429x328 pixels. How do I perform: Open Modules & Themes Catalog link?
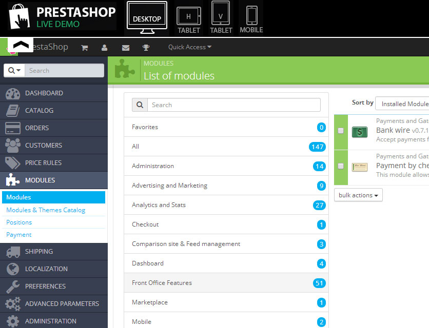[x=46, y=210]
